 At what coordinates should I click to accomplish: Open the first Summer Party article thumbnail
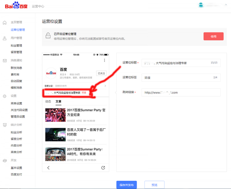[55, 115]
